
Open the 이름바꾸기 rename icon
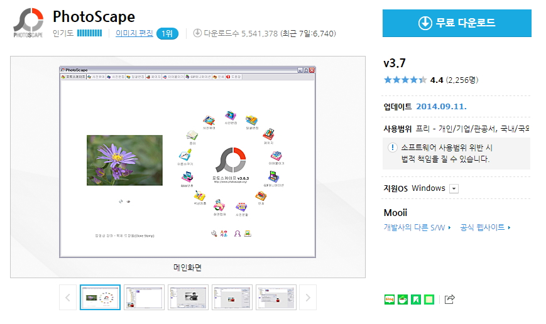(185, 155)
